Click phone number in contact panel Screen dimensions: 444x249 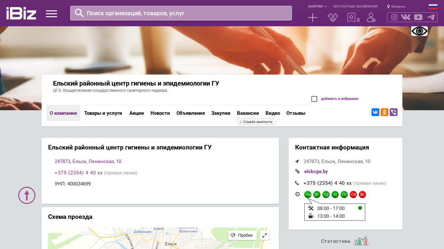(328, 183)
